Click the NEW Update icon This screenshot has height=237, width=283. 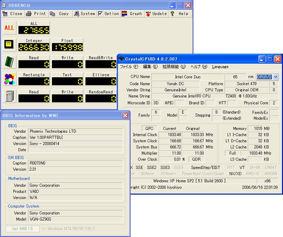tap(148, 14)
